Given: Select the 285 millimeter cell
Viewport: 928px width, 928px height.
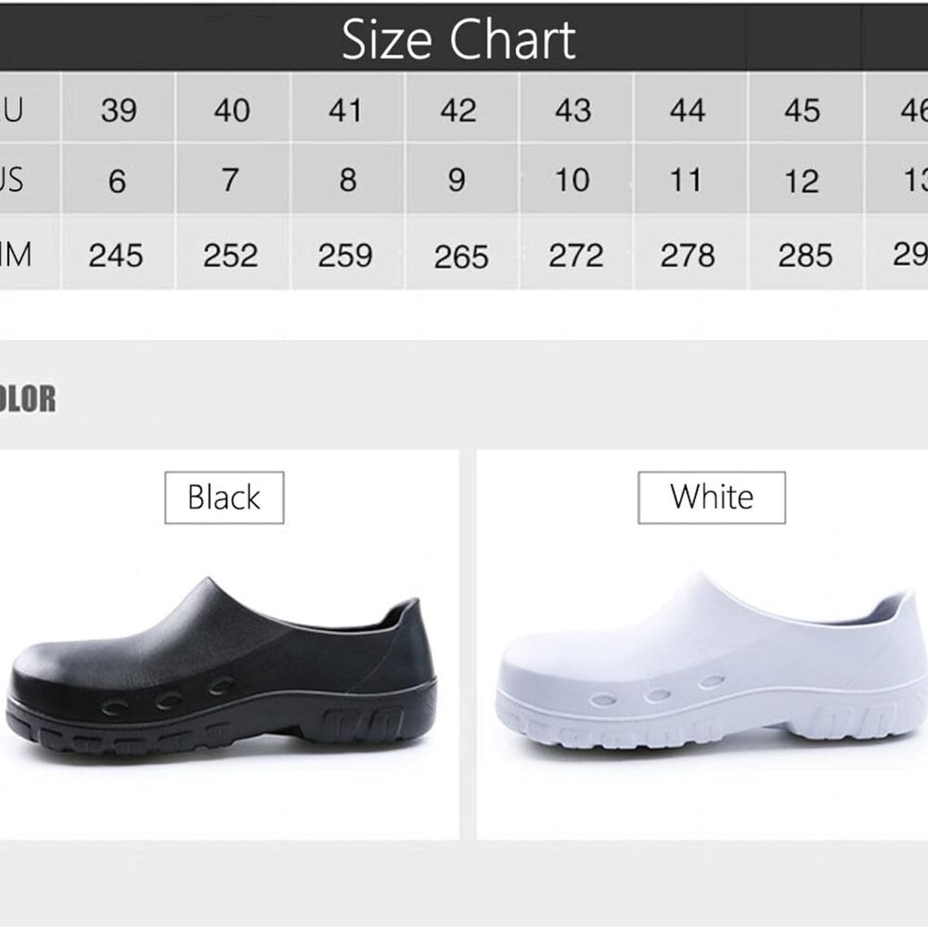Looking at the screenshot, I should [805, 255].
